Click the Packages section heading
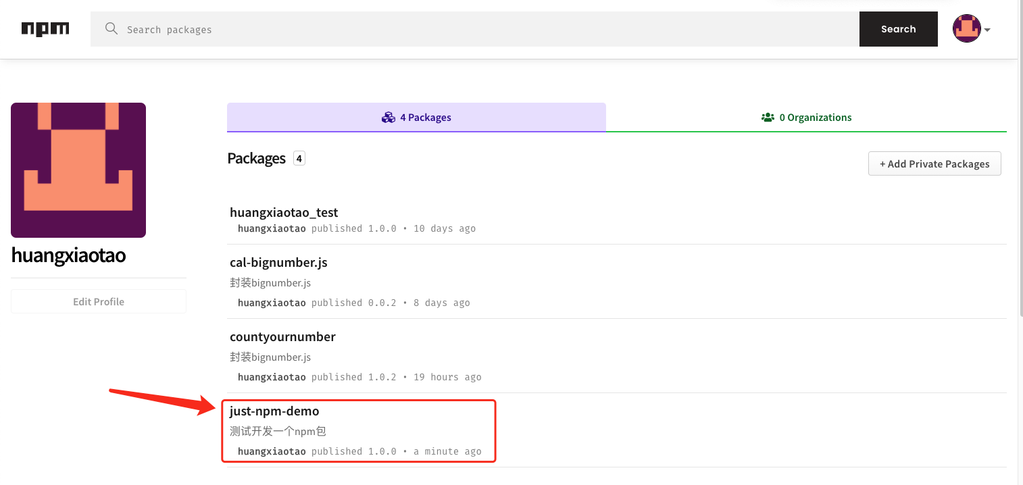This screenshot has width=1023, height=485. coord(257,158)
